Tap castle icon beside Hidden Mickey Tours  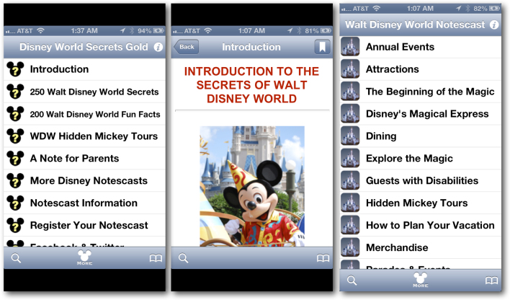(350, 203)
